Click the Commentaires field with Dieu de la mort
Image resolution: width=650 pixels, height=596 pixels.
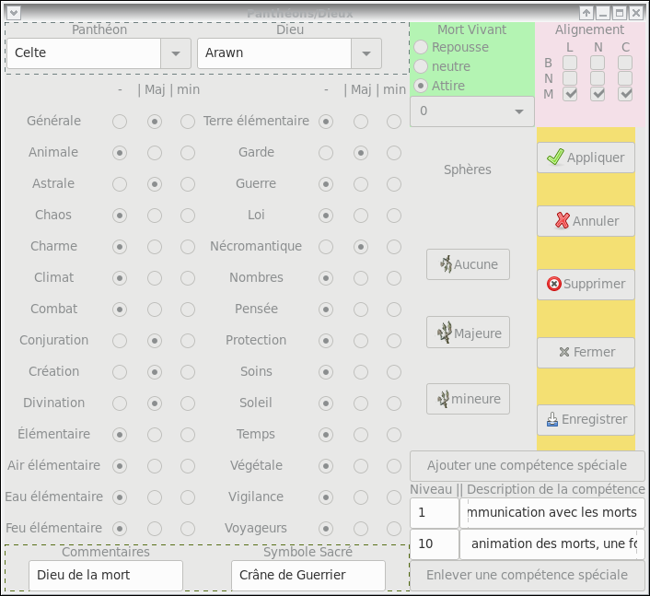pos(106,575)
